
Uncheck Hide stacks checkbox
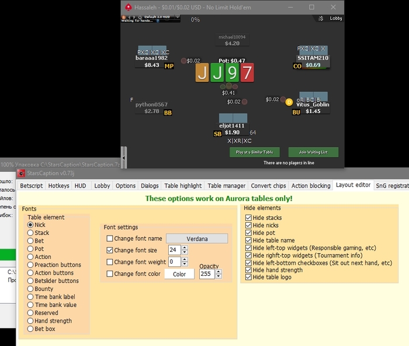[248, 217]
